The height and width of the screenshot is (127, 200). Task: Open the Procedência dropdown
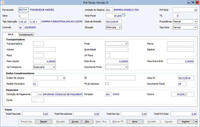185,21
